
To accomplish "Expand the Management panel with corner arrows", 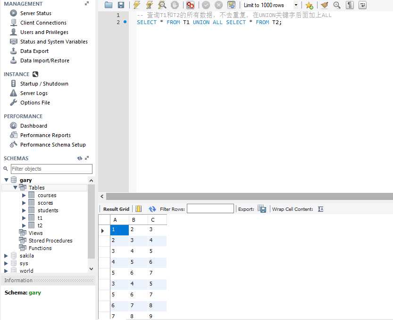I will (87, 3).
